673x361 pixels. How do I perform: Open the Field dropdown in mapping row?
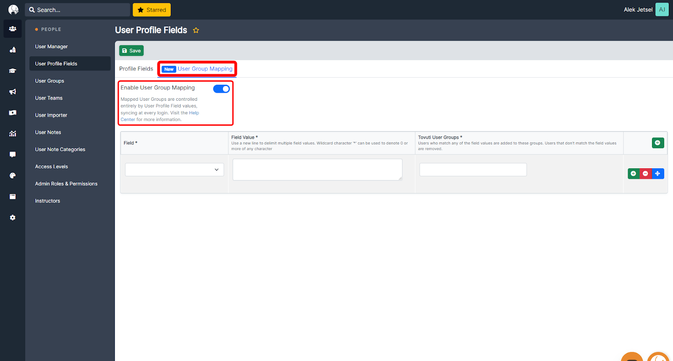pos(175,170)
